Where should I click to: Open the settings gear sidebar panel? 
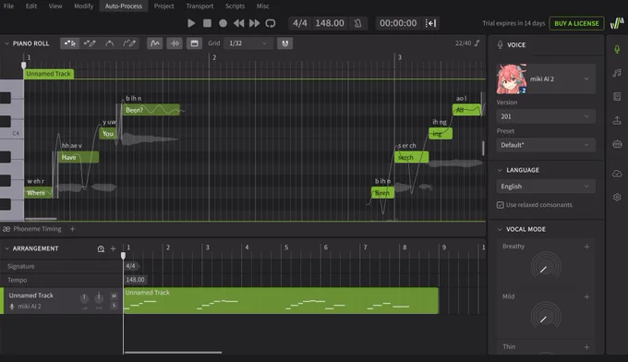(617, 197)
